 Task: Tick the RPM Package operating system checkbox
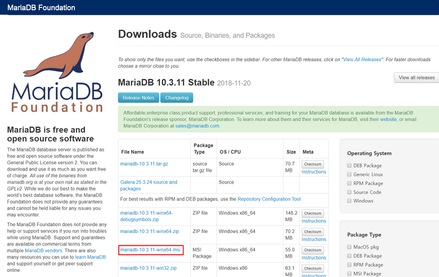click(x=349, y=183)
